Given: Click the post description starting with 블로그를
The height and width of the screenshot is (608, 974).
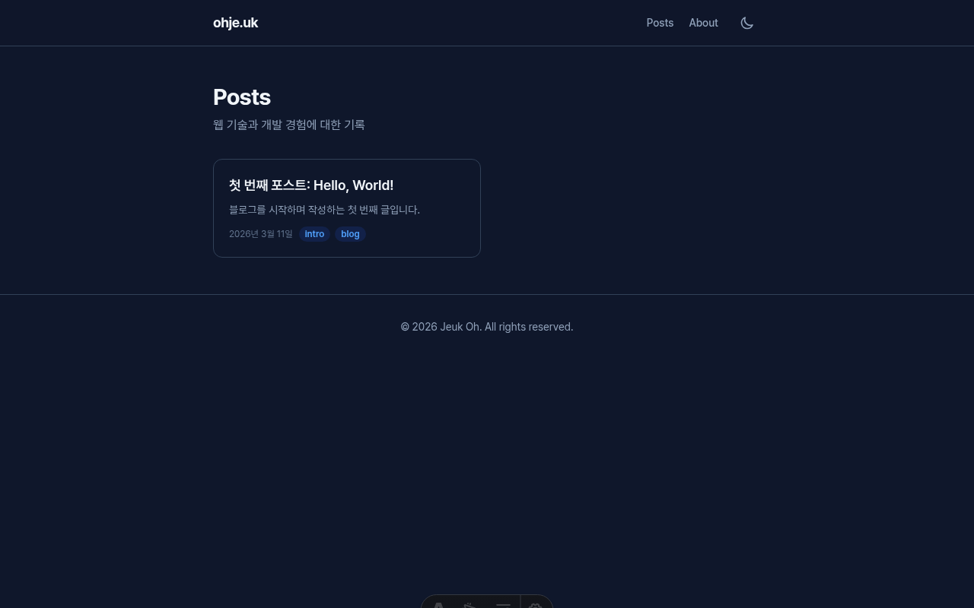Looking at the screenshot, I should click(x=324, y=210).
